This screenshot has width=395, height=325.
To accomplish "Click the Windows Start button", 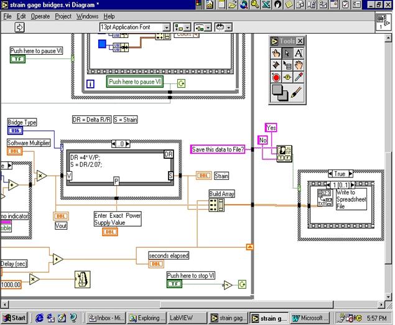I will pos(14,318).
